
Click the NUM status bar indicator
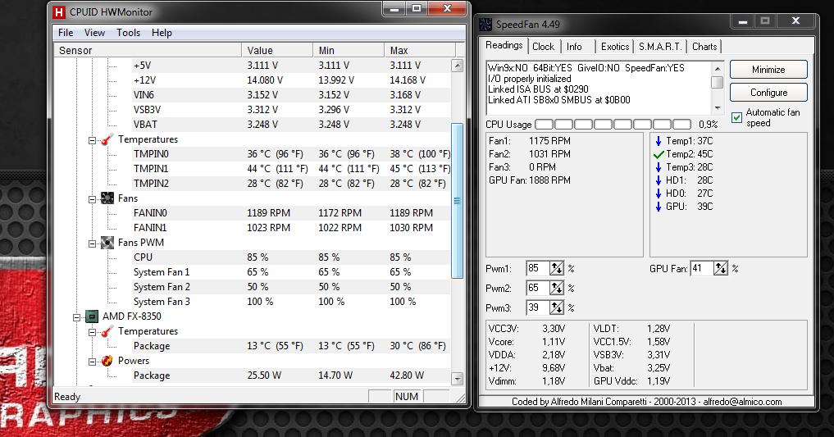(407, 397)
